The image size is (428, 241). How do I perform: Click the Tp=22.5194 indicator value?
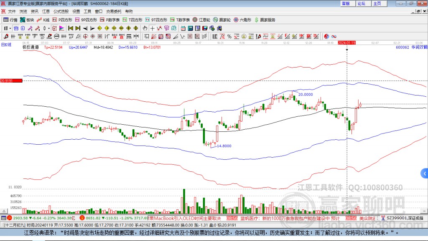pos(53,47)
